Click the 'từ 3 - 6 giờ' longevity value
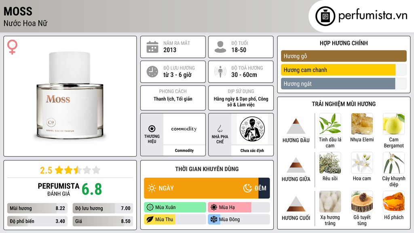 pyautogui.click(x=177, y=75)
